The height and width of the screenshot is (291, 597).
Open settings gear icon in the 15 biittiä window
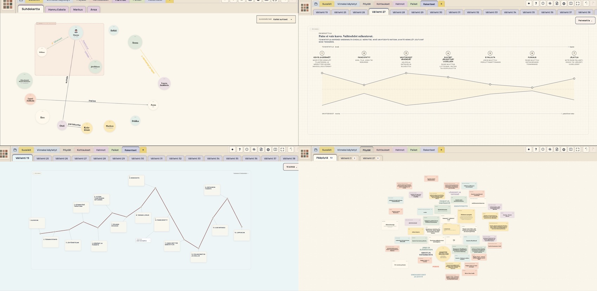(x=268, y=150)
